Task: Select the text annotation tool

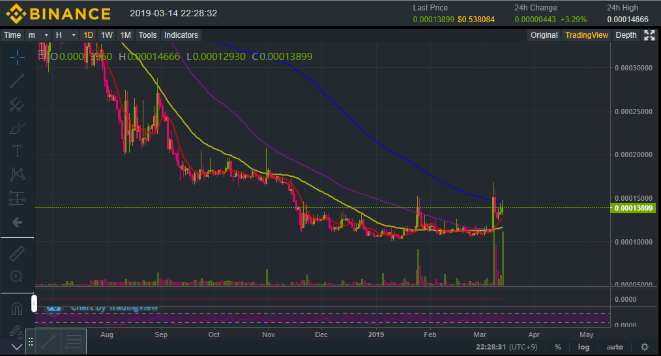Action: (17, 151)
